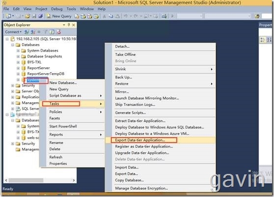Choose Tasks in the context menu
The height and width of the screenshot is (197, 274).
point(72,104)
